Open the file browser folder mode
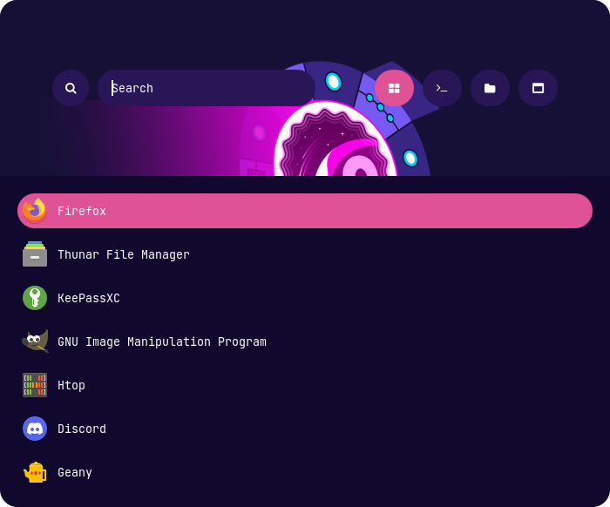610x507 pixels. coord(490,88)
